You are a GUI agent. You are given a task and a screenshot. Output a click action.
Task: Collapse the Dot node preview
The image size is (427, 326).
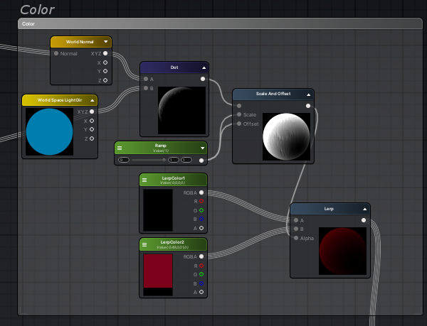click(x=203, y=67)
